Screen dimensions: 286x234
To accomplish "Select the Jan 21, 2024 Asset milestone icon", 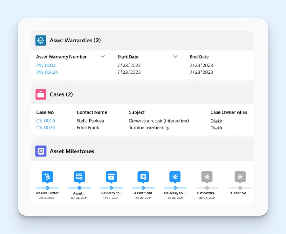I will 79,177.
